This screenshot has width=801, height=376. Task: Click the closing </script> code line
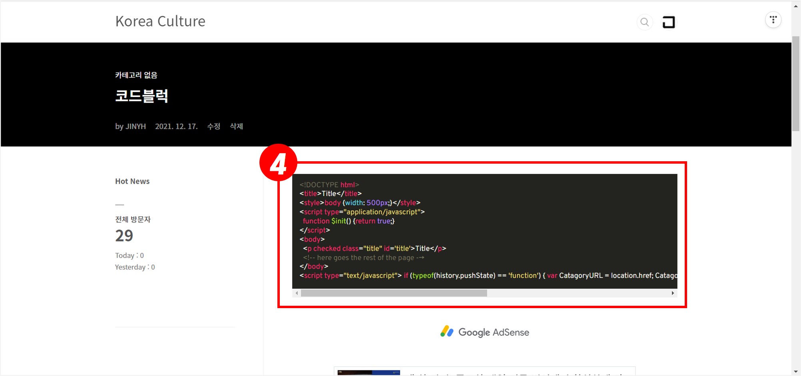pos(315,230)
